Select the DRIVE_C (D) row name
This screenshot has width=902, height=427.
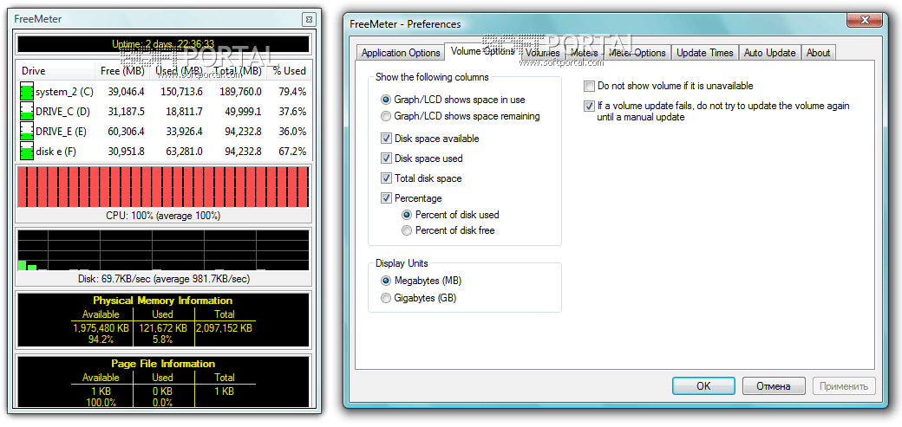[62, 112]
